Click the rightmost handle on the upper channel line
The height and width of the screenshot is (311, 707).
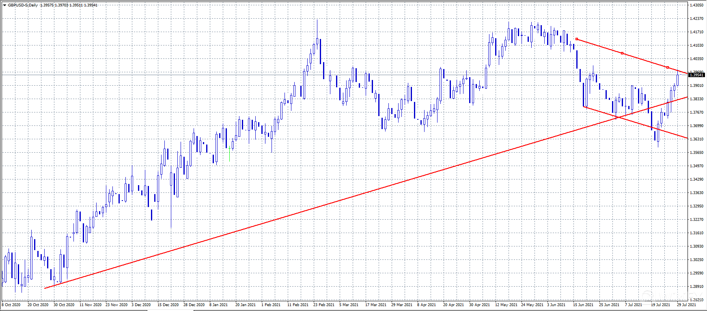[668, 67]
